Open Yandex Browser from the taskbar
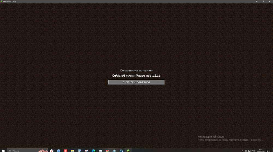 [52, 151]
